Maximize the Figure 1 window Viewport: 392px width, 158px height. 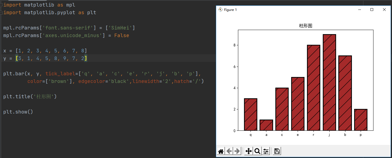(372, 10)
